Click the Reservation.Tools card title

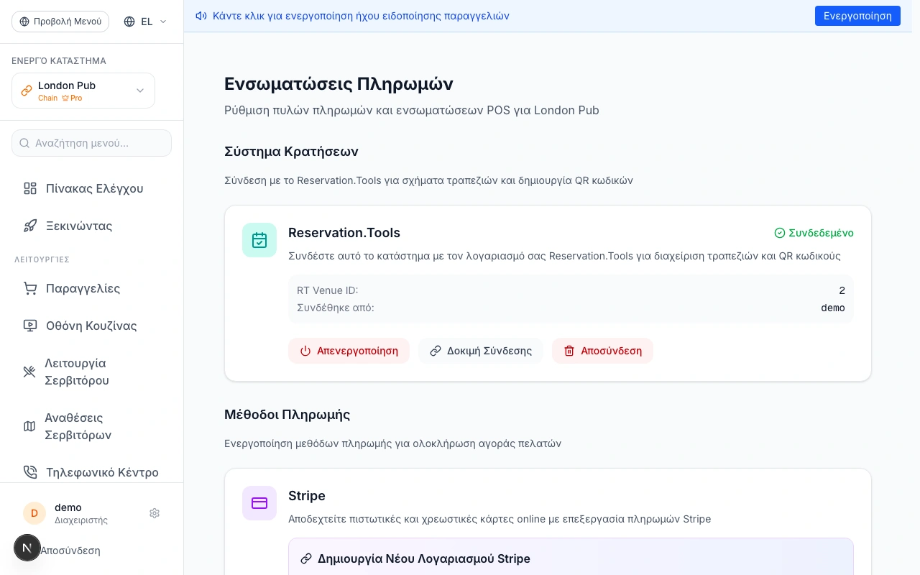pos(344,233)
